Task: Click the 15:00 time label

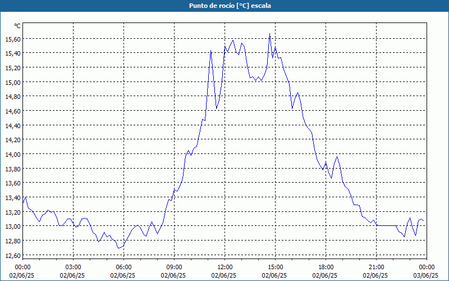Action: (x=276, y=268)
